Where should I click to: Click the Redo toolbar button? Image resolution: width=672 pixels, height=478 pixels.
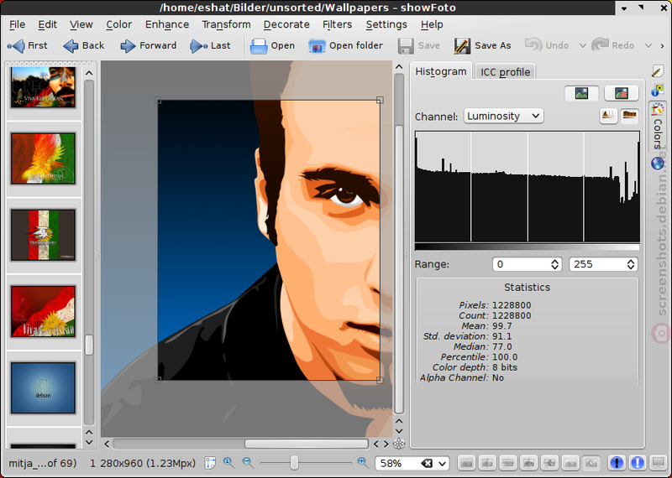coord(613,46)
